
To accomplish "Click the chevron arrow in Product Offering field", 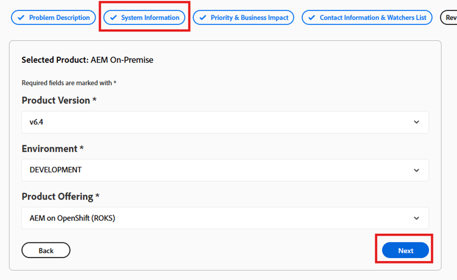I will (x=416, y=218).
